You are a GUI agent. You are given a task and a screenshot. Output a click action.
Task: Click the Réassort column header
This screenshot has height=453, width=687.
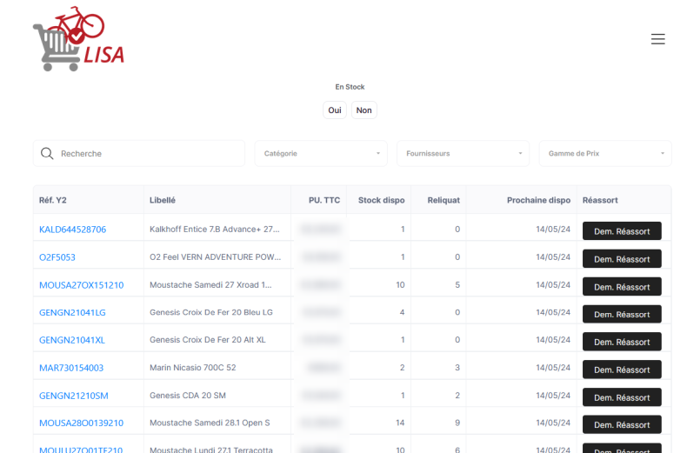pos(600,200)
